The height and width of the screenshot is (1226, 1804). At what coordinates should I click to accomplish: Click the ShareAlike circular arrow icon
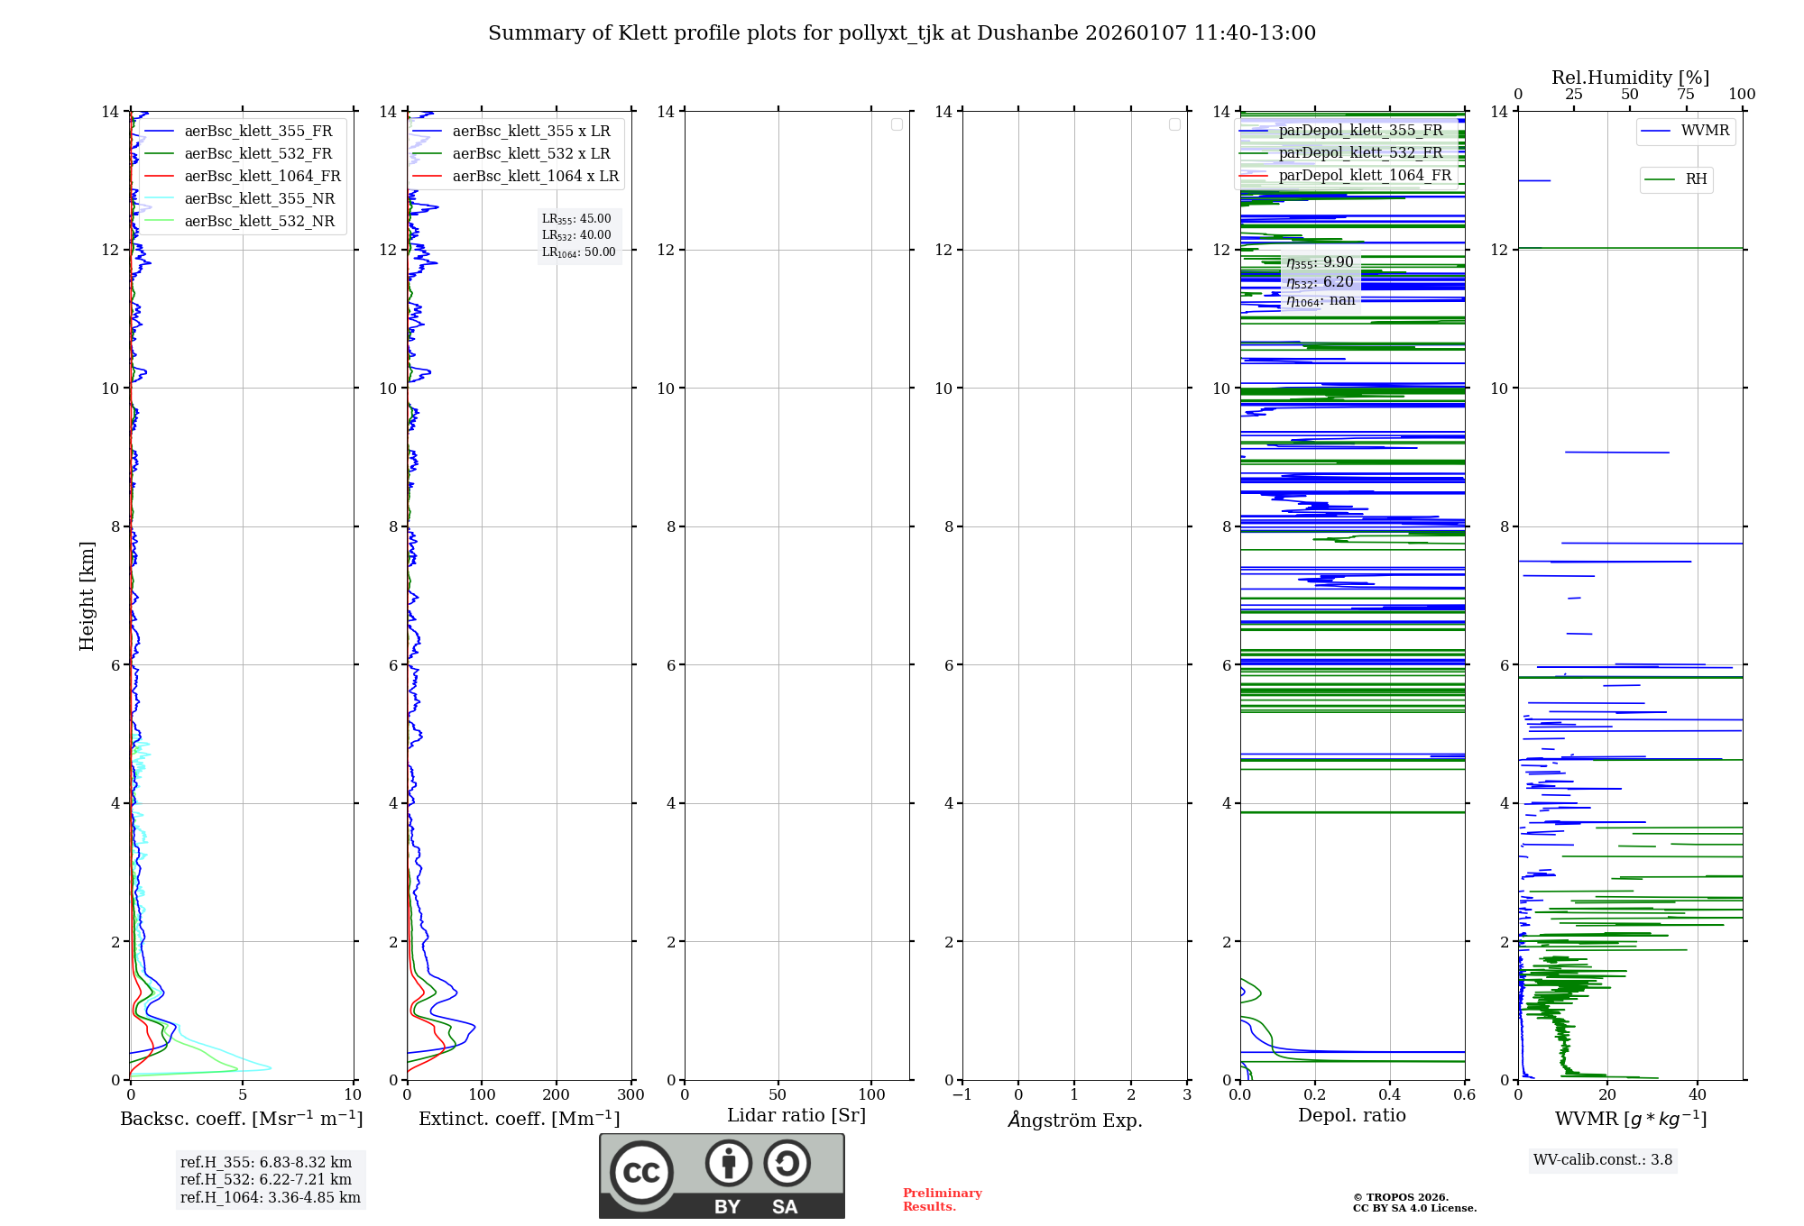787,1163
